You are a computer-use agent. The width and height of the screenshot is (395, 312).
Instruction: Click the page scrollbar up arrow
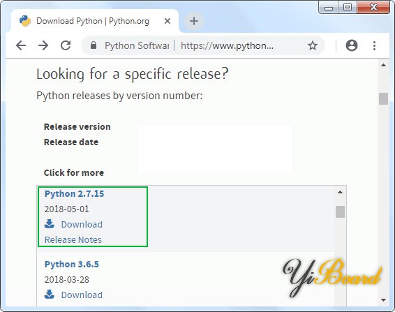pos(383,66)
